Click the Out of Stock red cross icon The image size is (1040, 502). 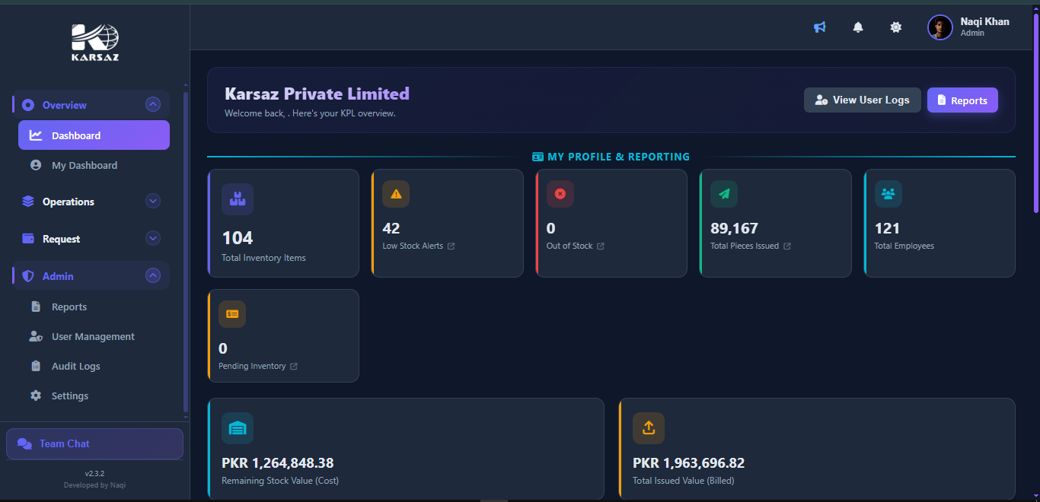[x=560, y=194]
